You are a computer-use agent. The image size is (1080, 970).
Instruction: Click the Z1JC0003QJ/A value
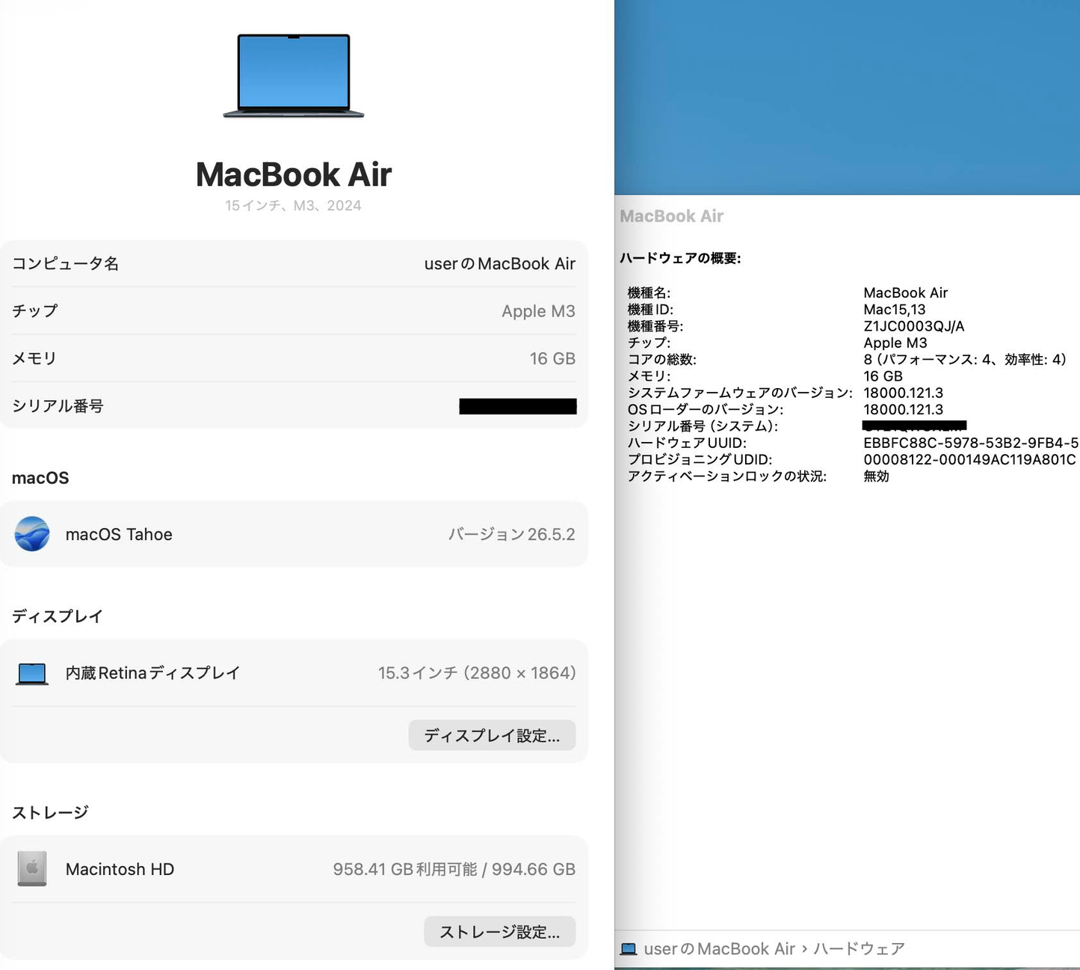[913, 326]
